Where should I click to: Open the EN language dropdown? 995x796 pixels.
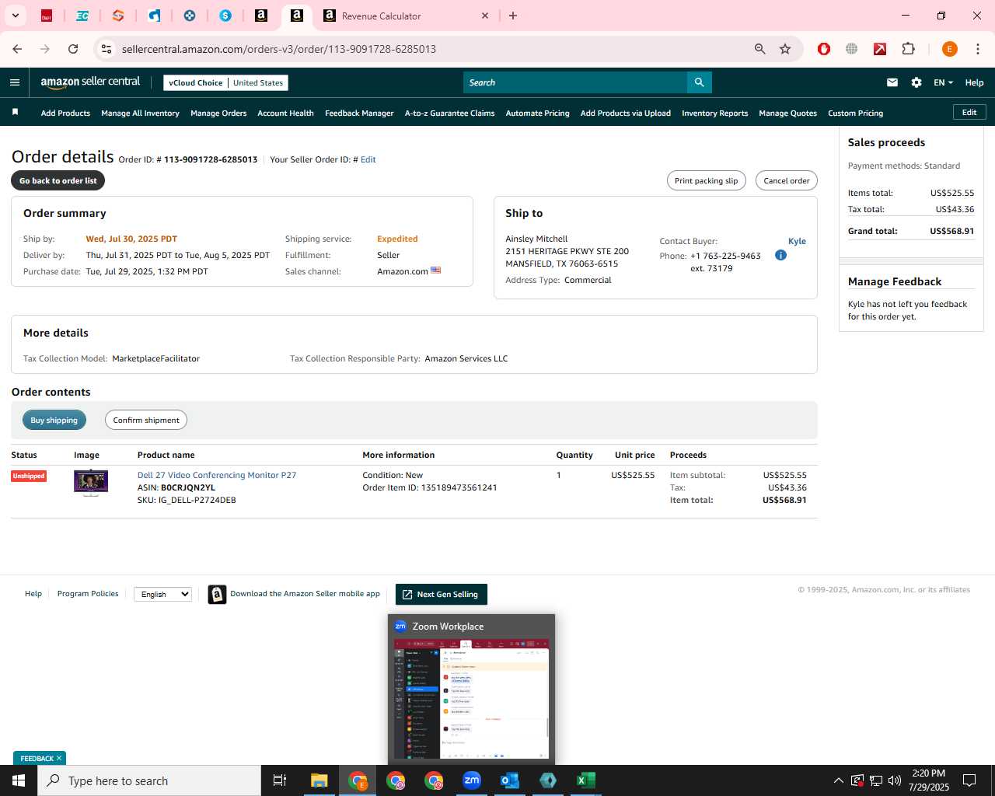(x=943, y=82)
